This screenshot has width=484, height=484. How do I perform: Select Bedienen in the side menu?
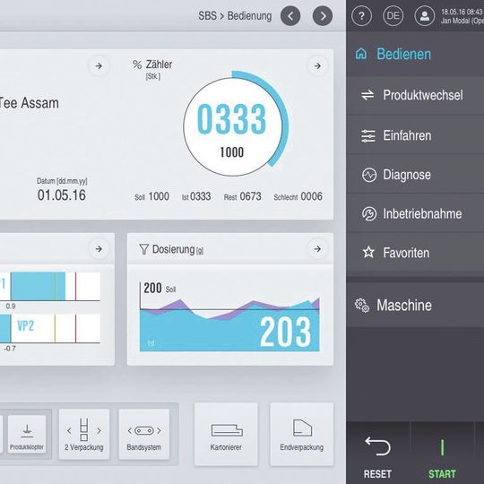(415, 54)
